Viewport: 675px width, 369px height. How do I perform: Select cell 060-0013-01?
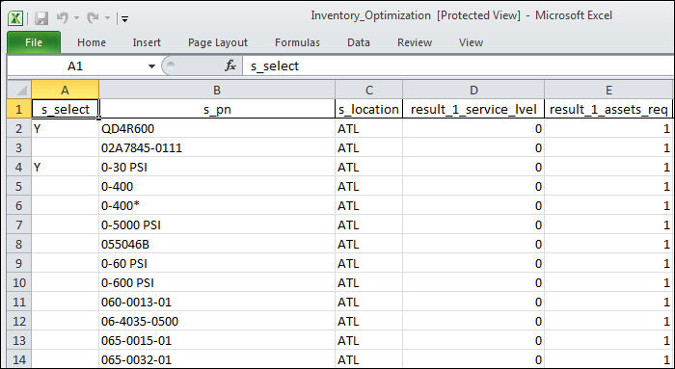(217, 302)
